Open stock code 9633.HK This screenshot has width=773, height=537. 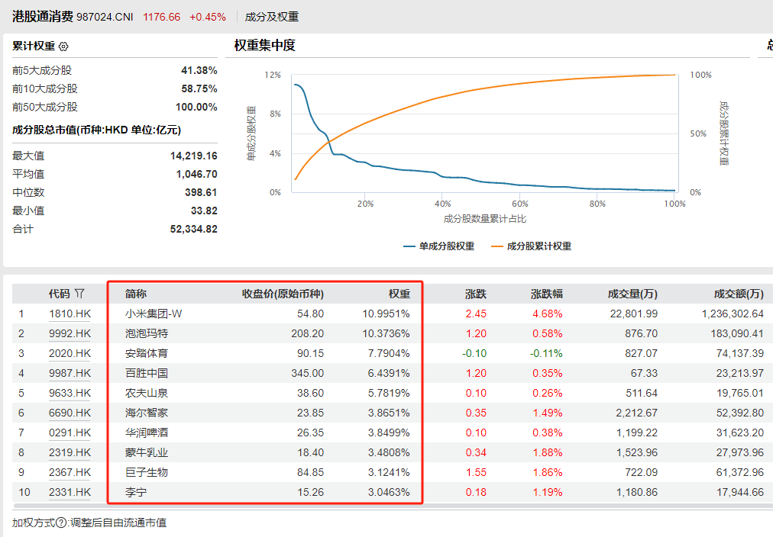[x=70, y=393]
